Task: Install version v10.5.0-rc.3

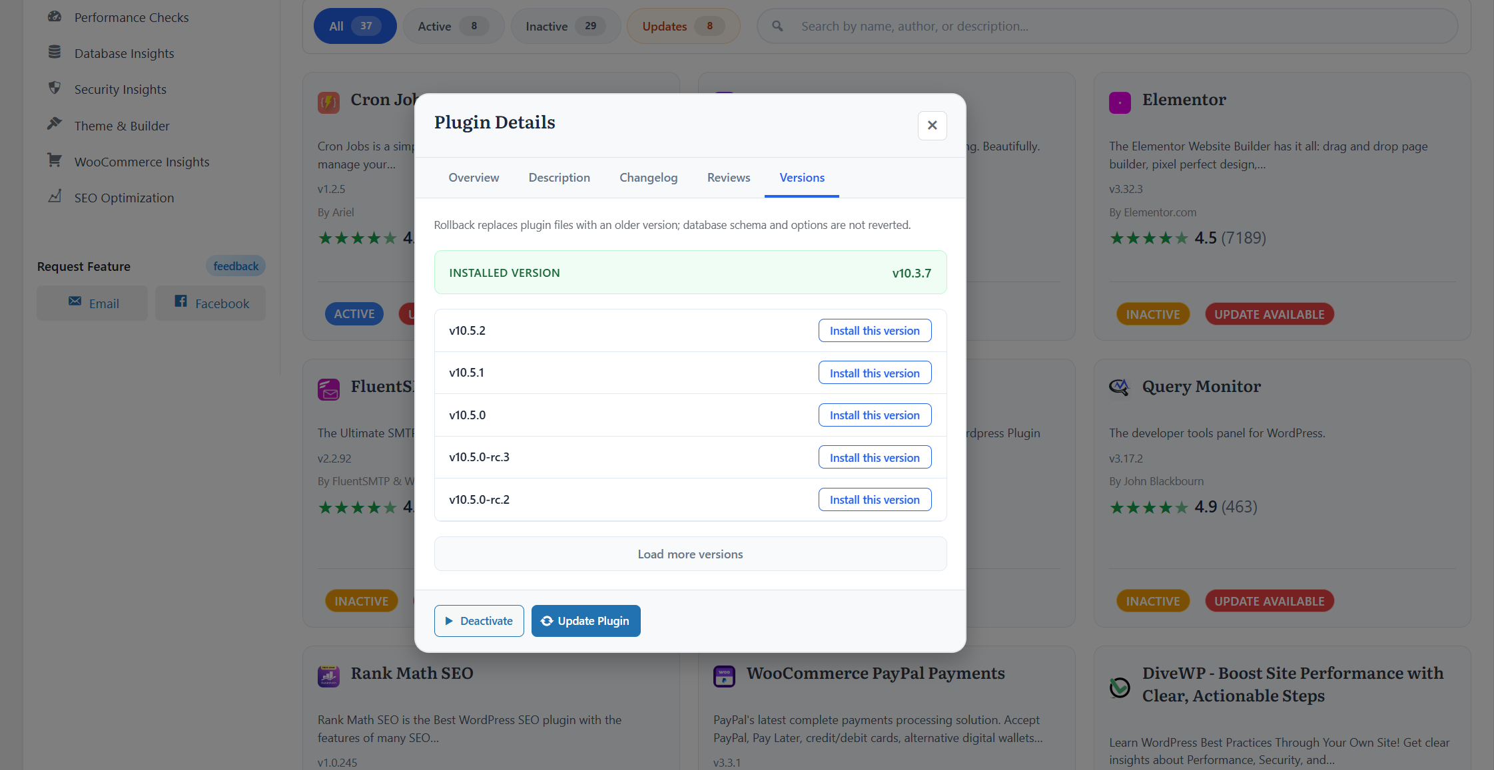Action: pyautogui.click(x=875, y=457)
